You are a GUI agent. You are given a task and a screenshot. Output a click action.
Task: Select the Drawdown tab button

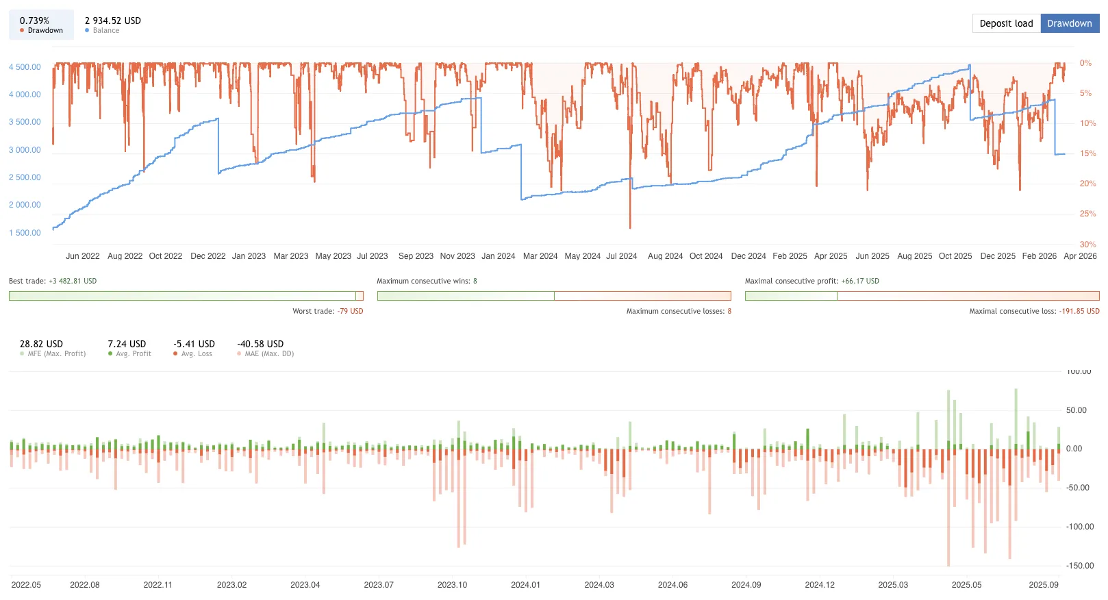click(1069, 23)
